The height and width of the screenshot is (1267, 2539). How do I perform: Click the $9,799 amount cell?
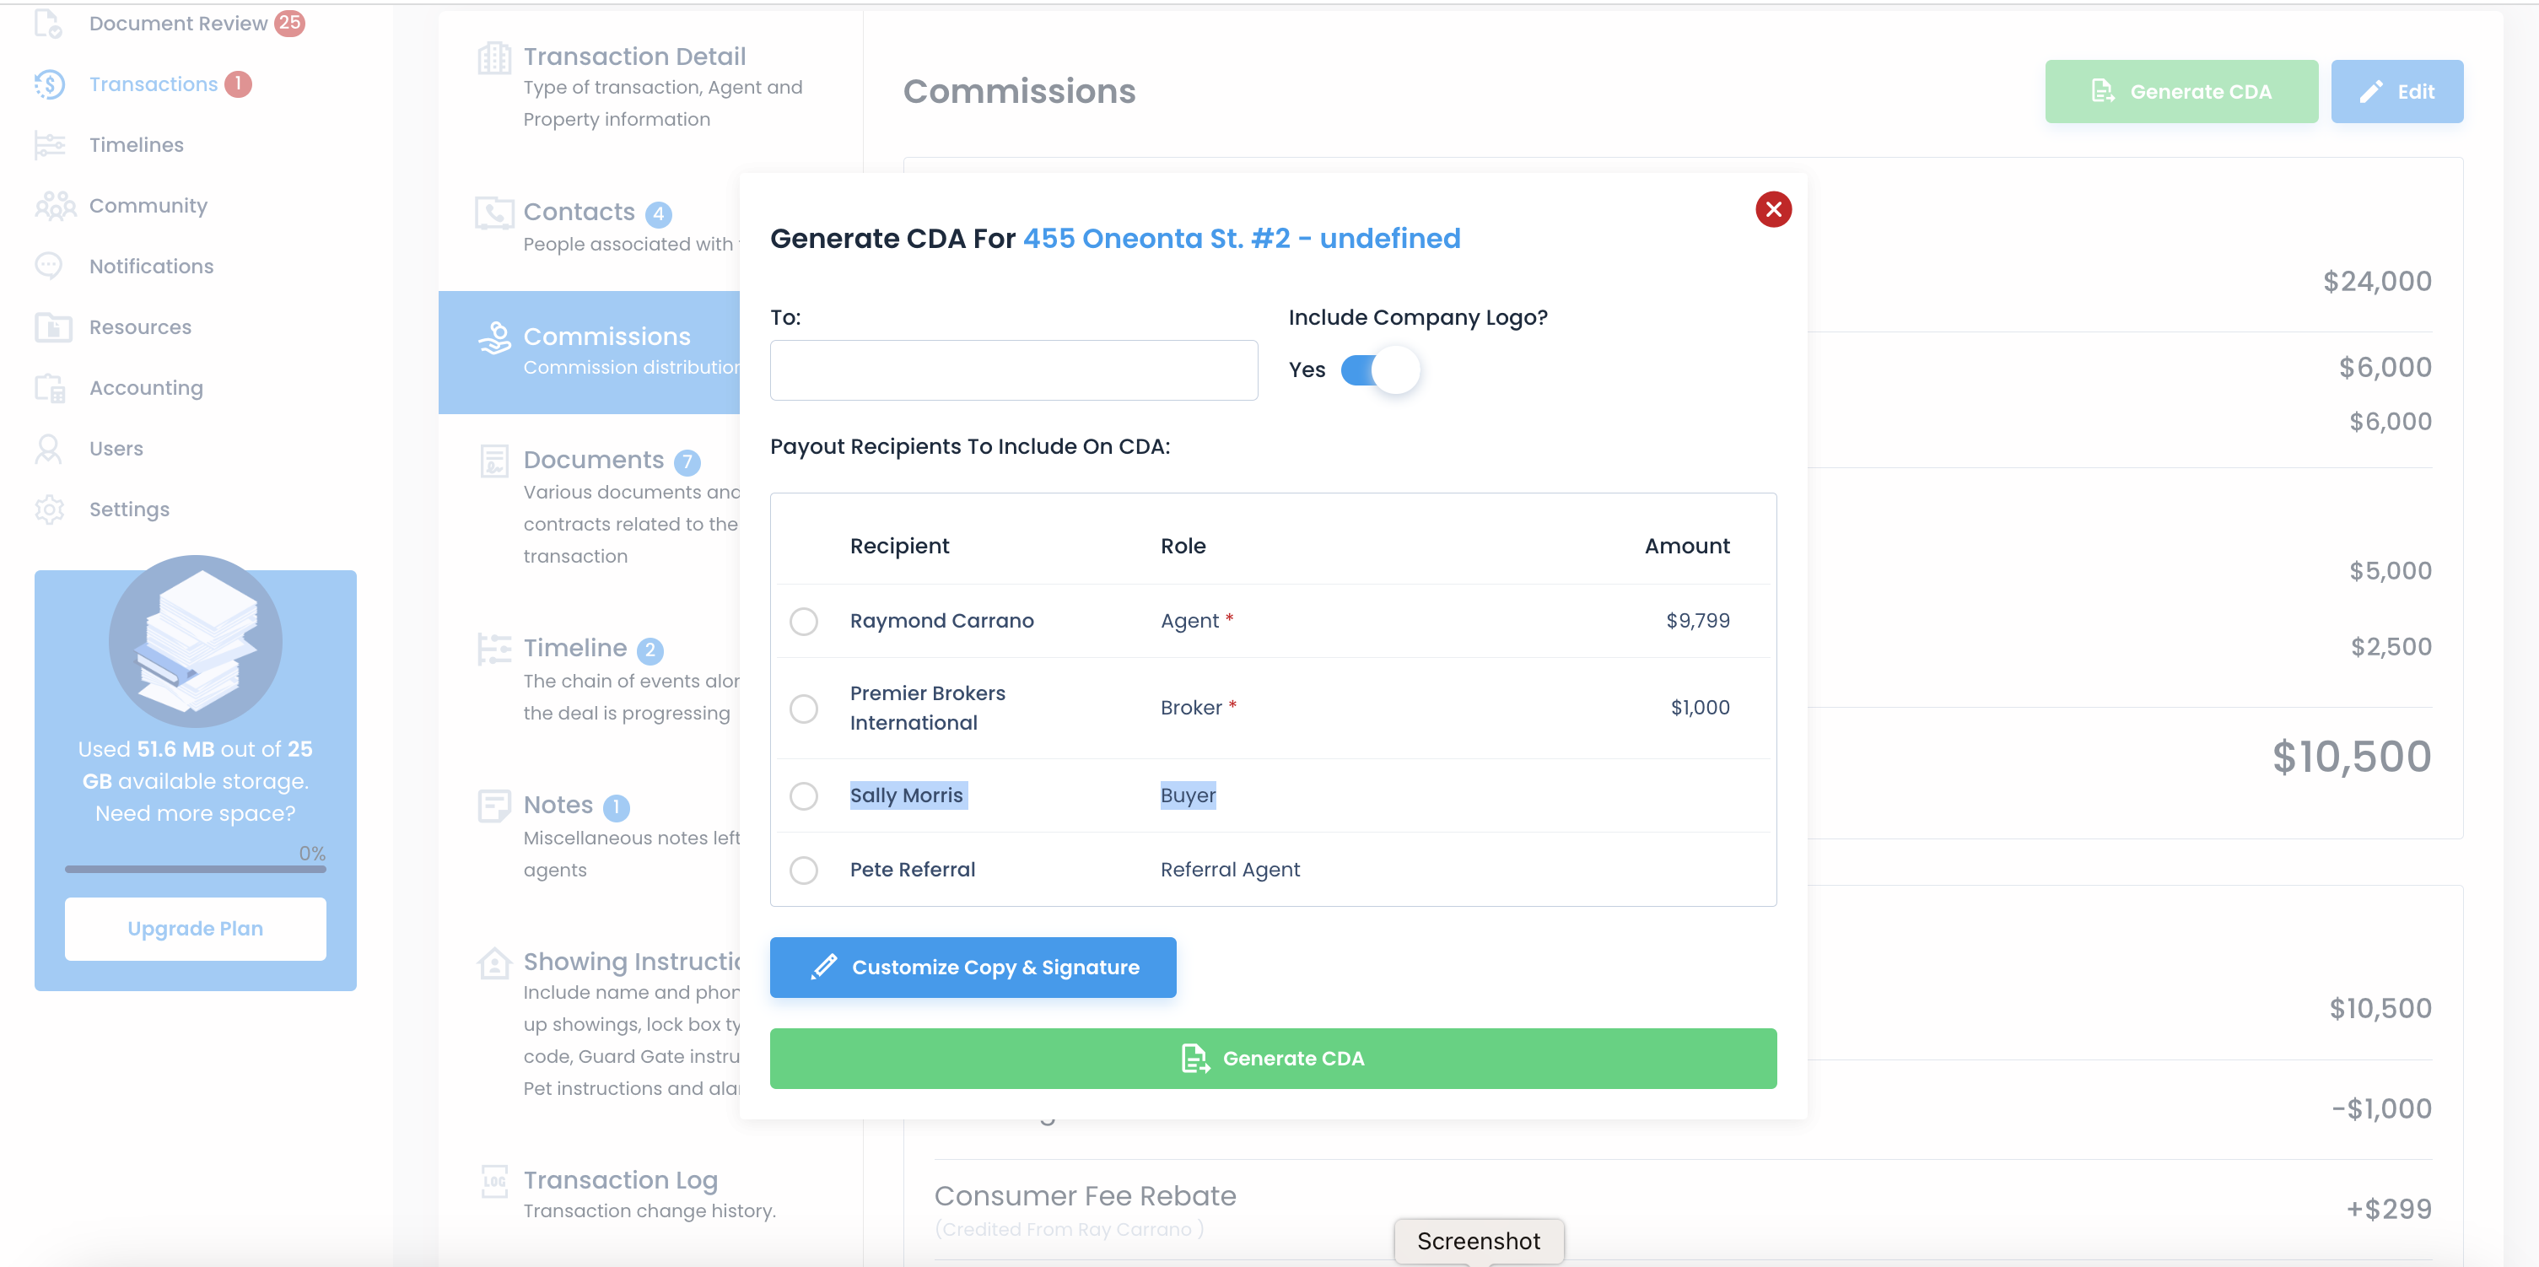point(1697,621)
